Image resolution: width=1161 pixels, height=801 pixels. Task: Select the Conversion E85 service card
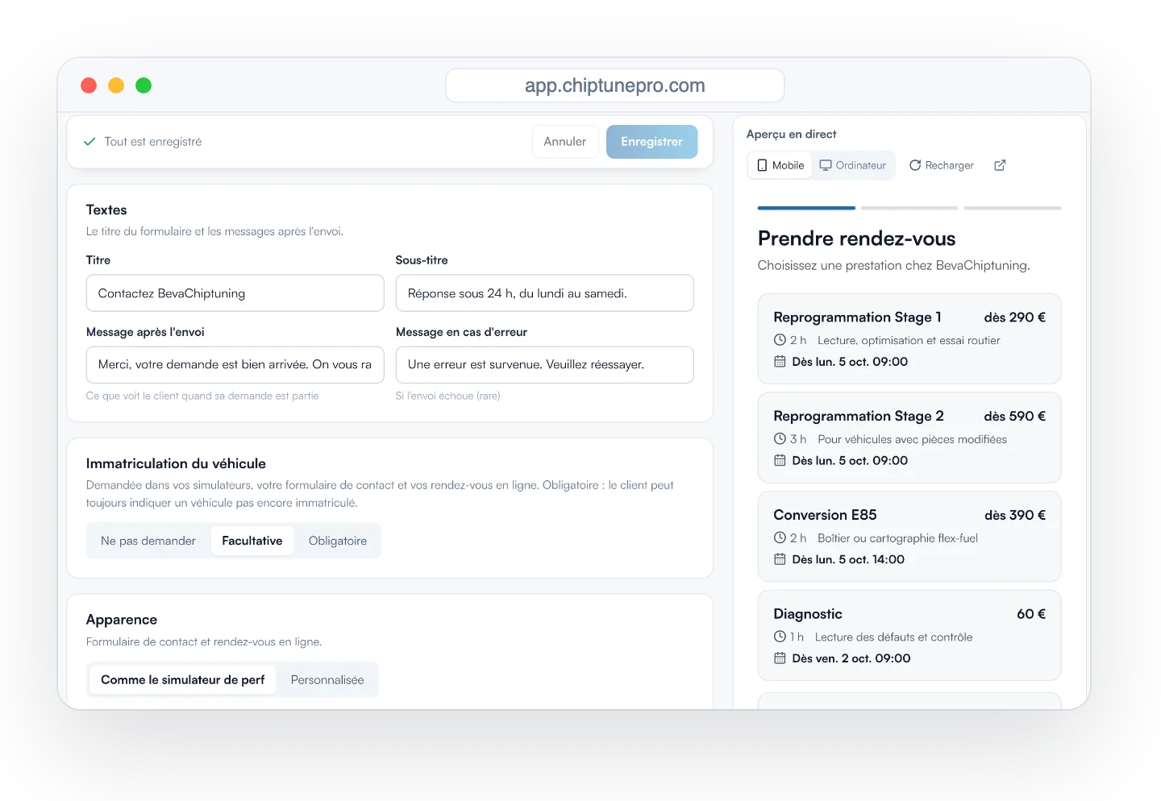[909, 537]
